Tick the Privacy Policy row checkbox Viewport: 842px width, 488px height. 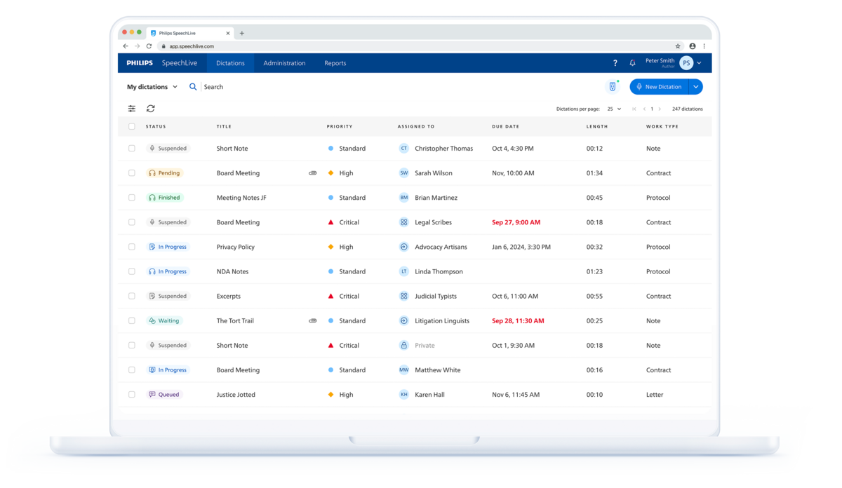[x=132, y=247]
